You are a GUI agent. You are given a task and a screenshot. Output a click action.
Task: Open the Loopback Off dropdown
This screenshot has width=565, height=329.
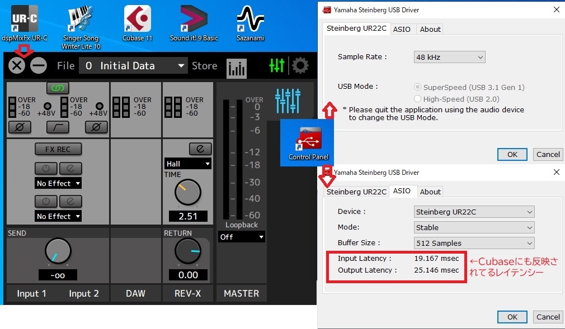pos(242,237)
